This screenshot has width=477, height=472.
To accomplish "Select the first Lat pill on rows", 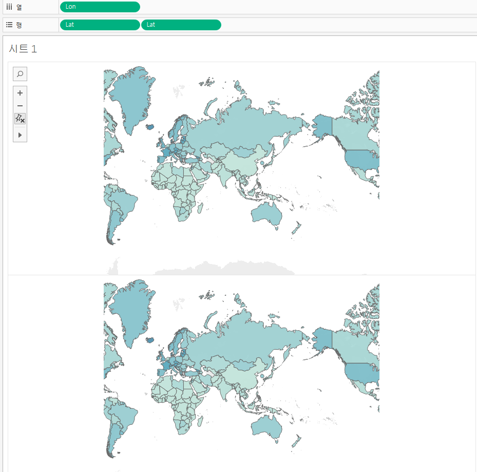I will click(x=100, y=25).
